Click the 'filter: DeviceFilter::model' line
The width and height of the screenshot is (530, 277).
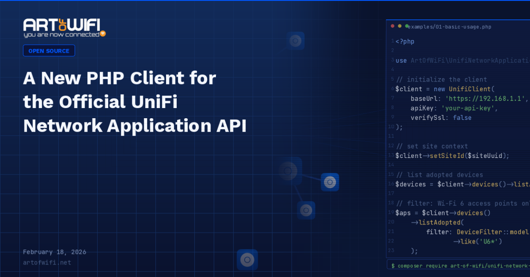tap(477, 232)
